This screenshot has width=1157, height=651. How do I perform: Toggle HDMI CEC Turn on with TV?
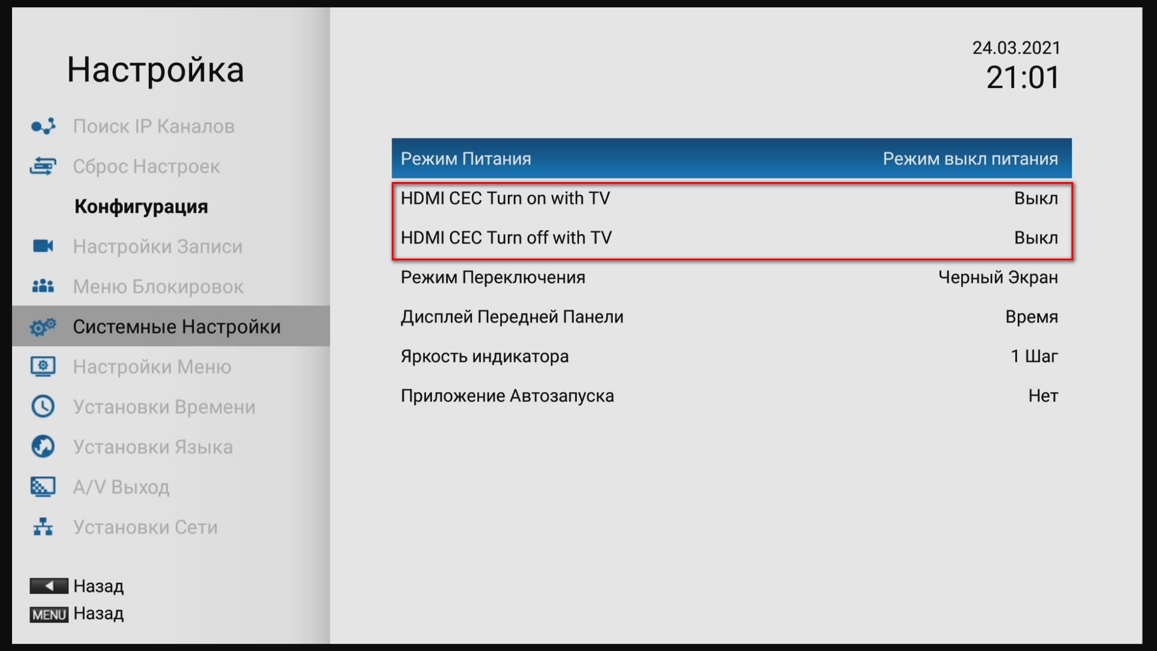[x=732, y=198]
